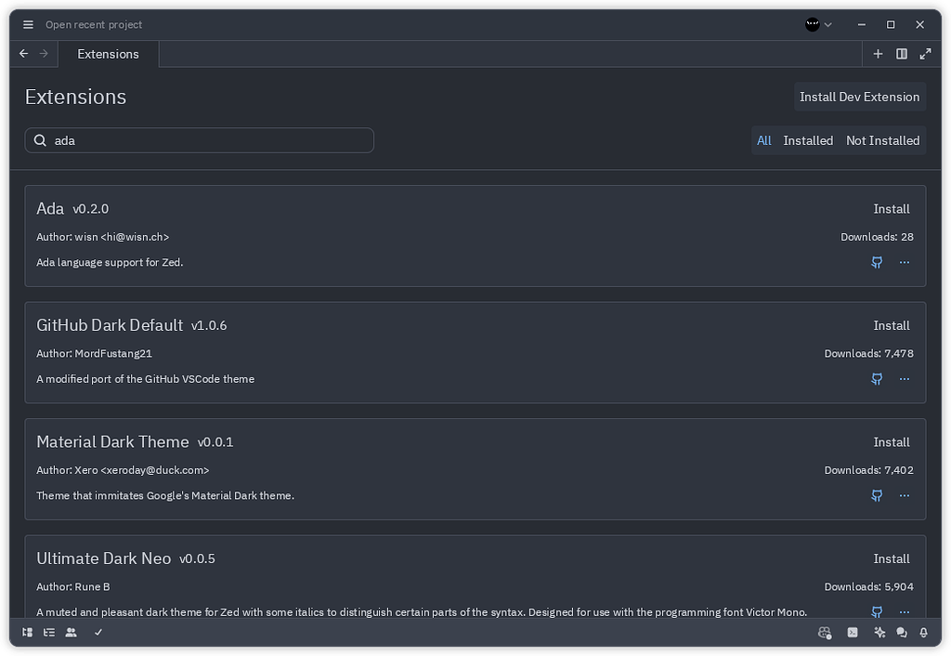Click Ada language support for Zed description
This screenshot has height=656, width=951.
click(x=110, y=262)
